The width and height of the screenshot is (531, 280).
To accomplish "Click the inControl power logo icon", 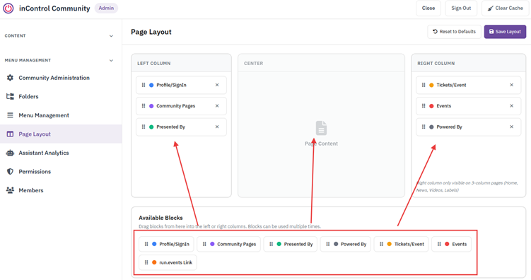I will [8, 8].
